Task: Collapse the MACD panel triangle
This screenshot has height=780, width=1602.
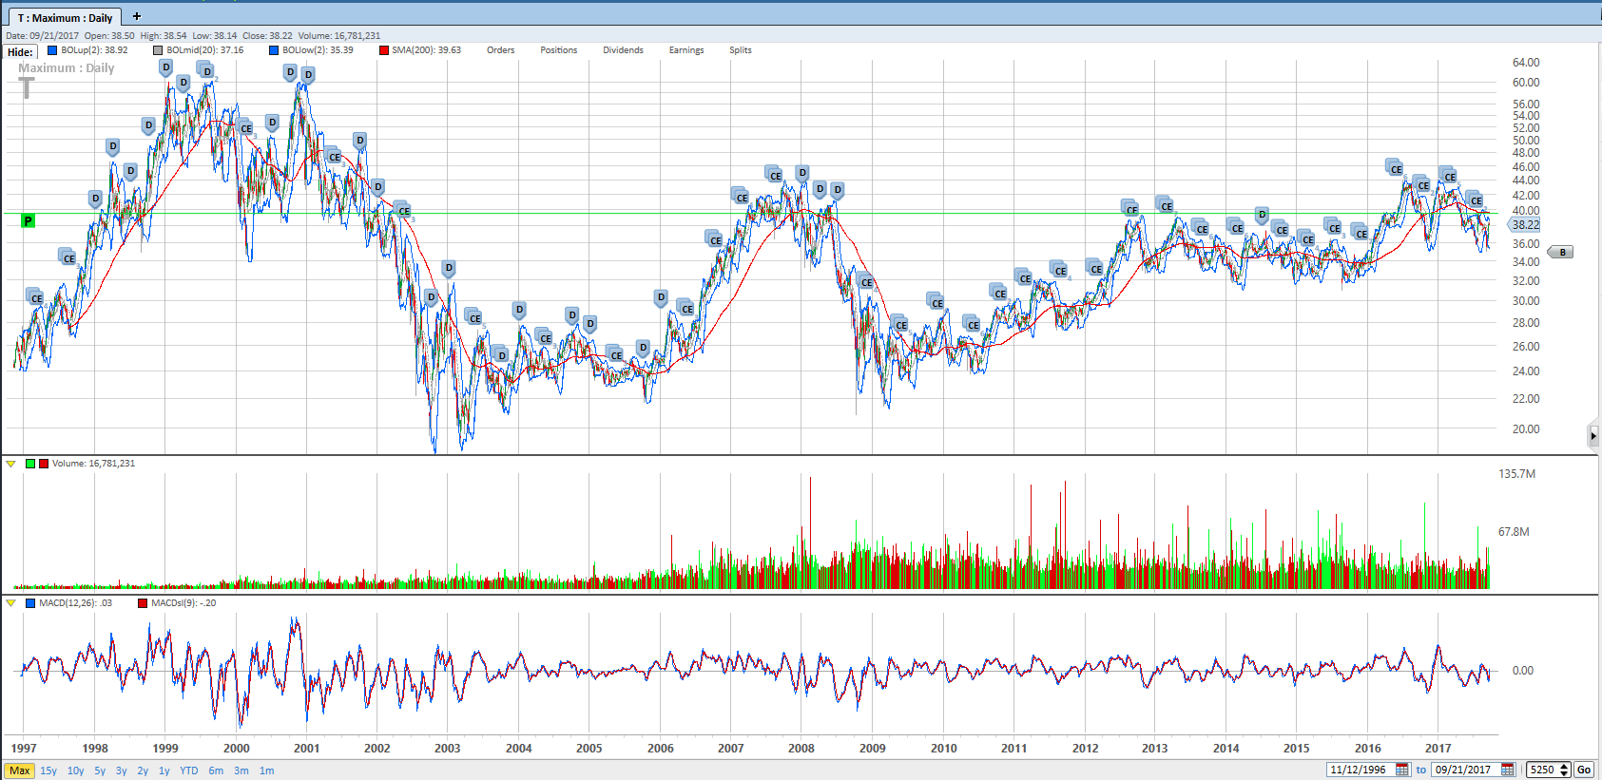Action: (10, 603)
